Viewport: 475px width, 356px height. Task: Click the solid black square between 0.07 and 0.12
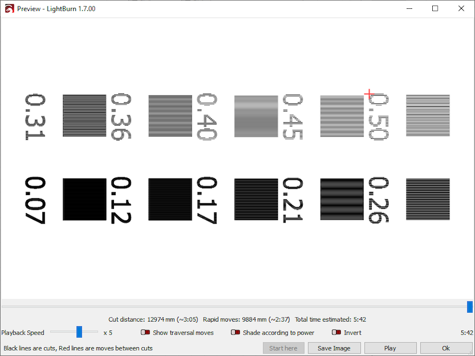point(84,199)
